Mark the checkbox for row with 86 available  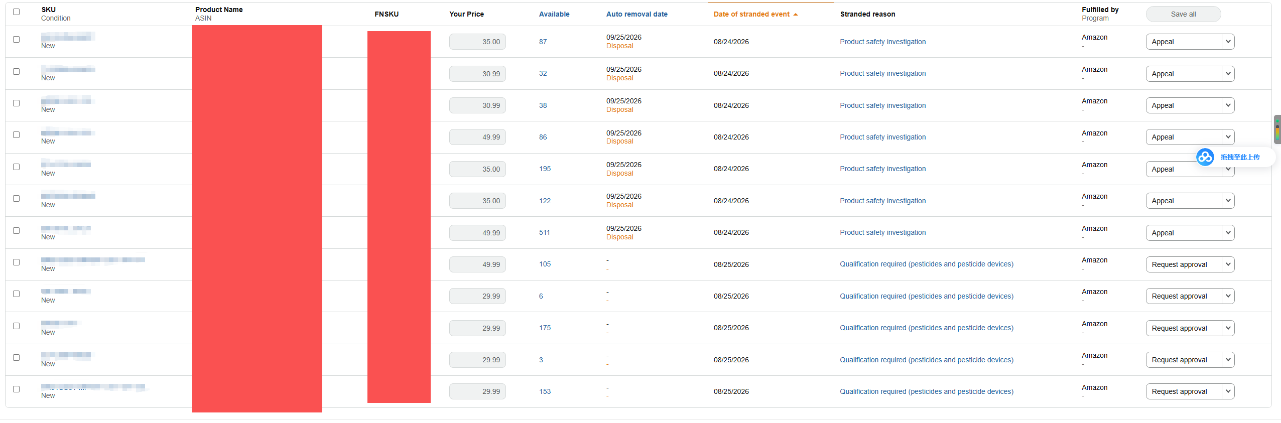coord(16,134)
